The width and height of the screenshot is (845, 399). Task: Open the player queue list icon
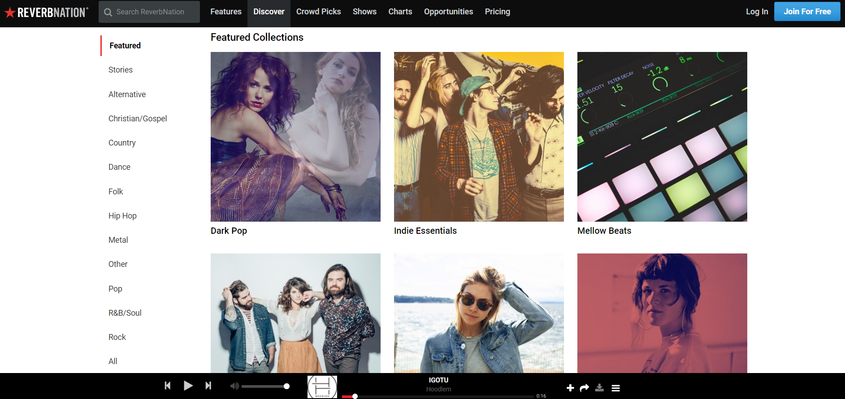[616, 388]
